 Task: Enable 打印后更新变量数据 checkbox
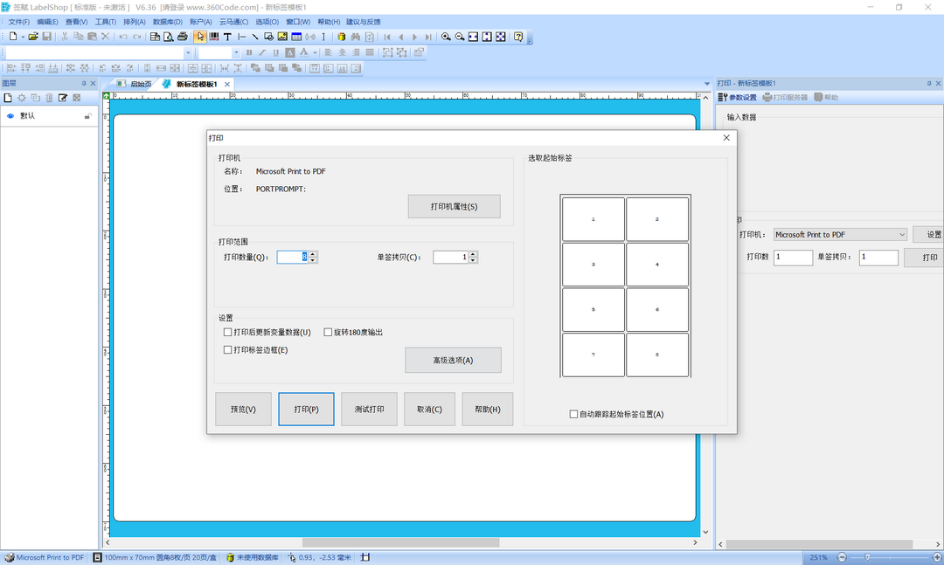228,333
